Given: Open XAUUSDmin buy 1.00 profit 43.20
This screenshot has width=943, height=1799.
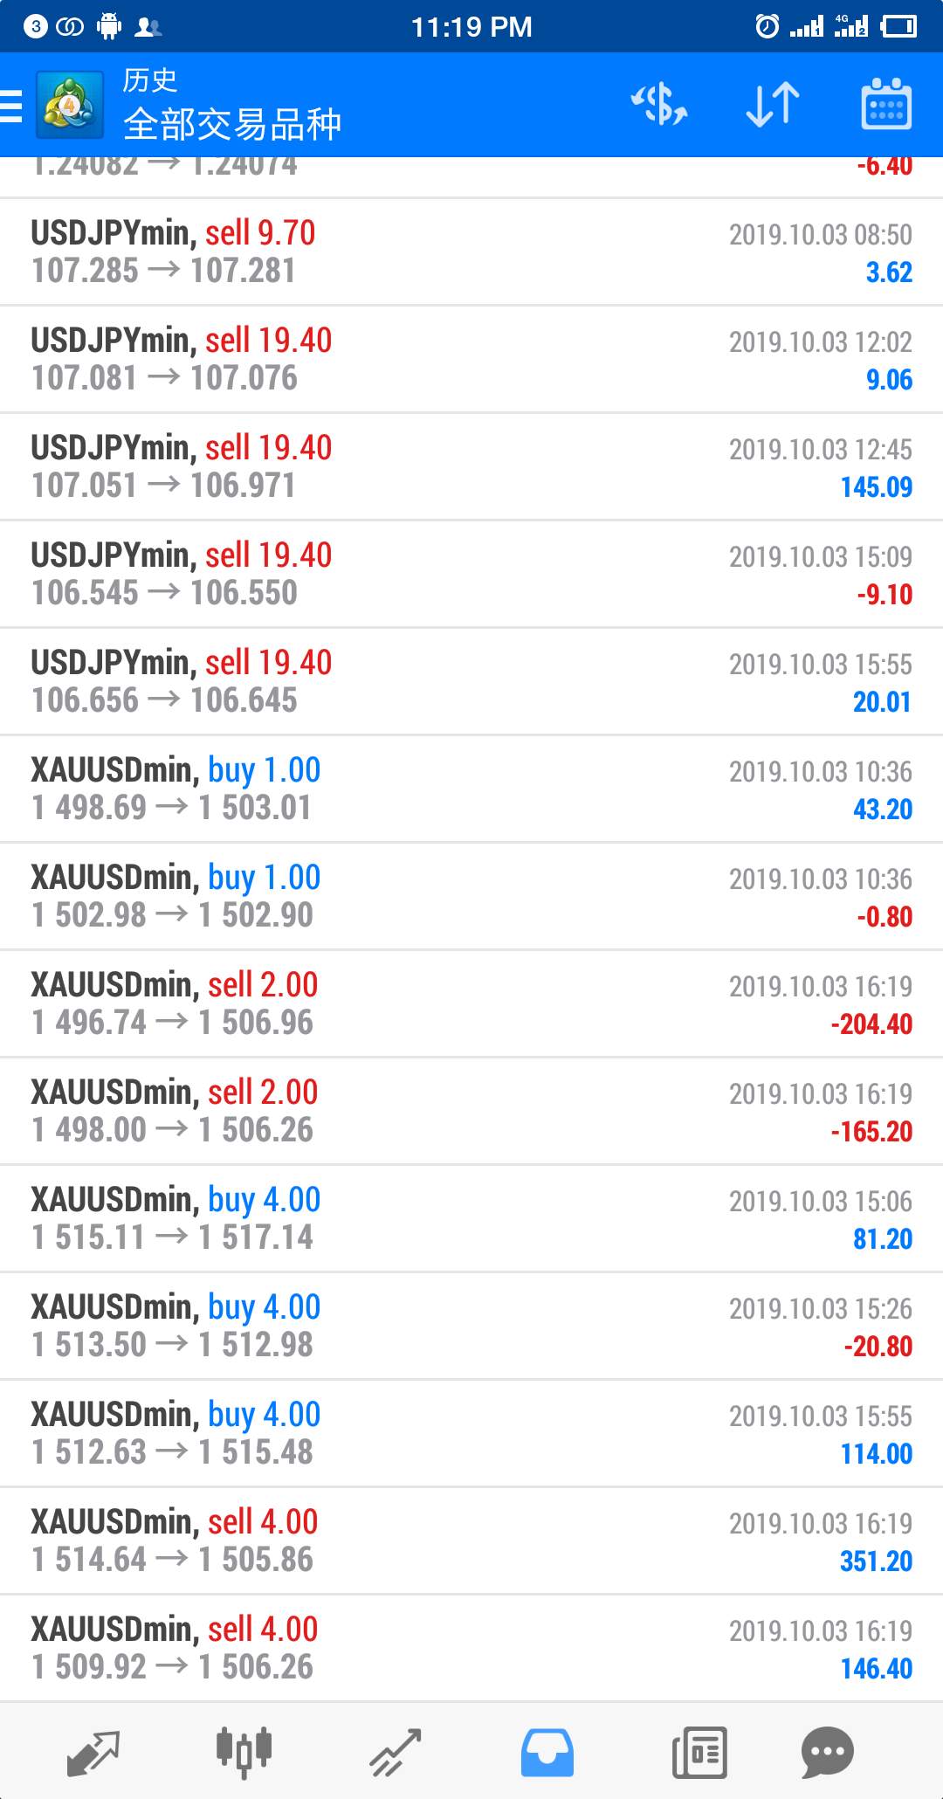Looking at the screenshot, I should [471, 789].
